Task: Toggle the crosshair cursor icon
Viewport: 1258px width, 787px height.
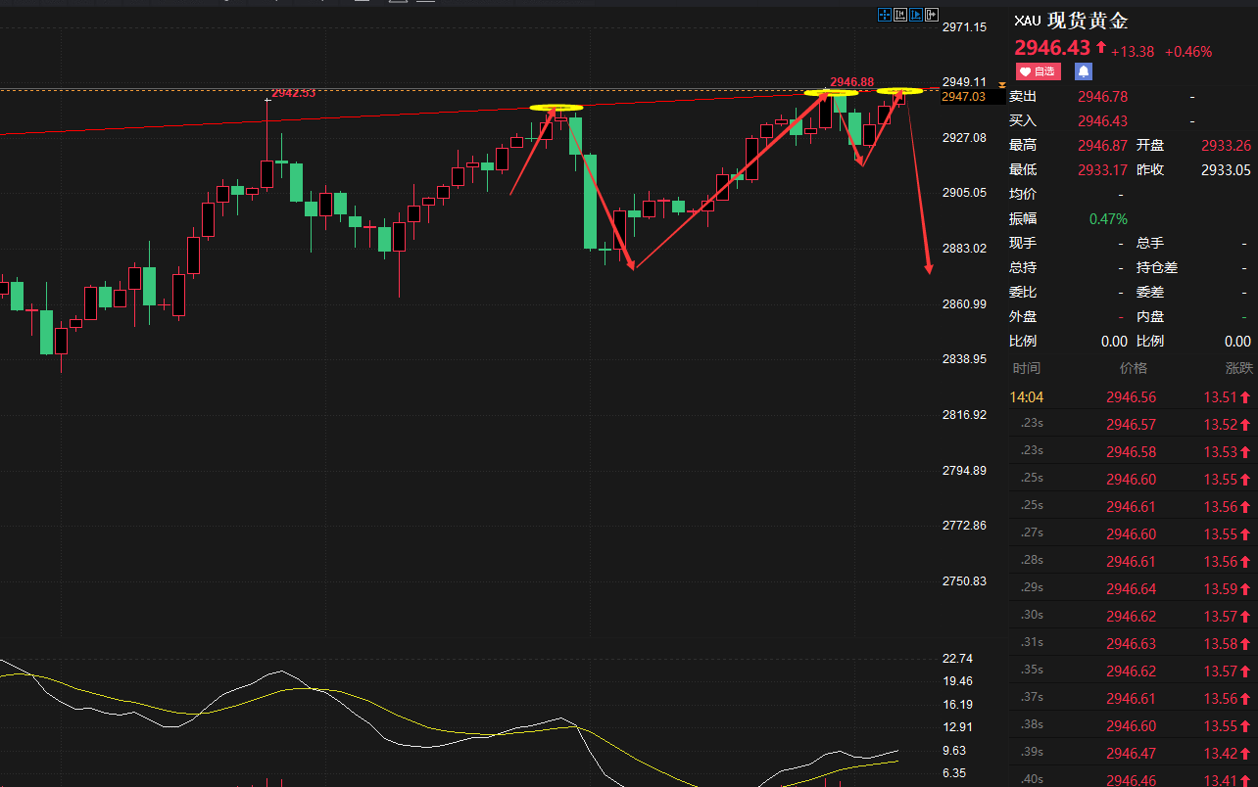Action: [x=885, y=14]
